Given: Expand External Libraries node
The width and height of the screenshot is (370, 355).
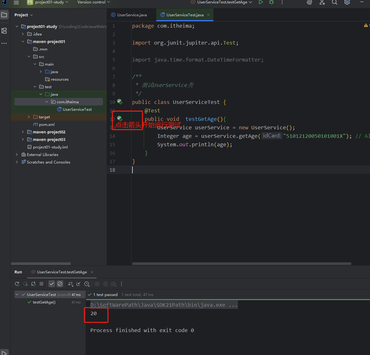Looking at the screenshot, I should (x=17, y=155).
